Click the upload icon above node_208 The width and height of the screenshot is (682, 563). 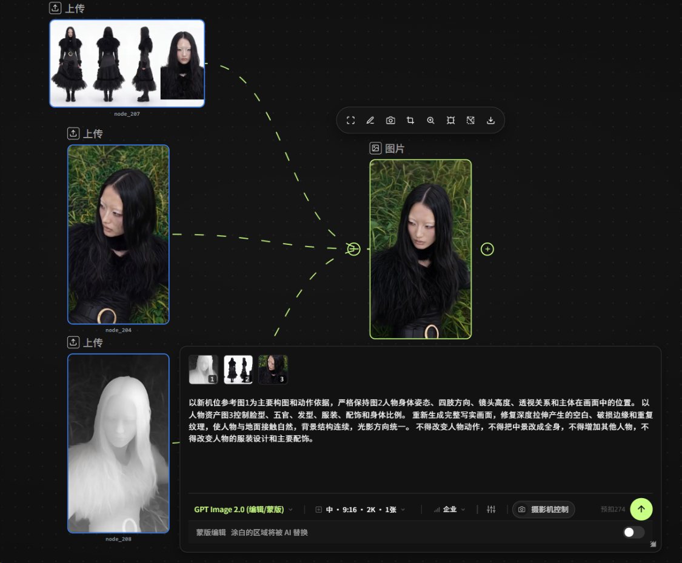[x=73, y=342]
